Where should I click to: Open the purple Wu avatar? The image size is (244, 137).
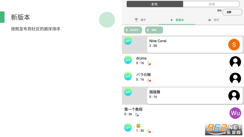point(235,113)
